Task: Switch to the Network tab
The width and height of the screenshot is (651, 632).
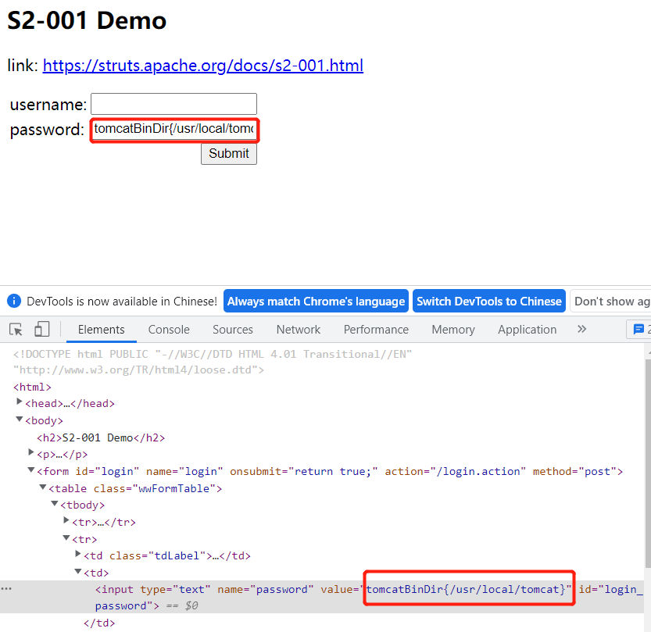Action: (298, 330)
